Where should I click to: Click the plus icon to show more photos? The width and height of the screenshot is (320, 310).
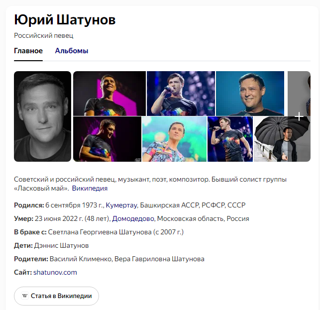click(x=299, y=116)
